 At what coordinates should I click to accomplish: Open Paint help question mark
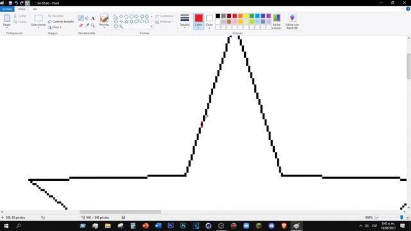coord(408,9)
